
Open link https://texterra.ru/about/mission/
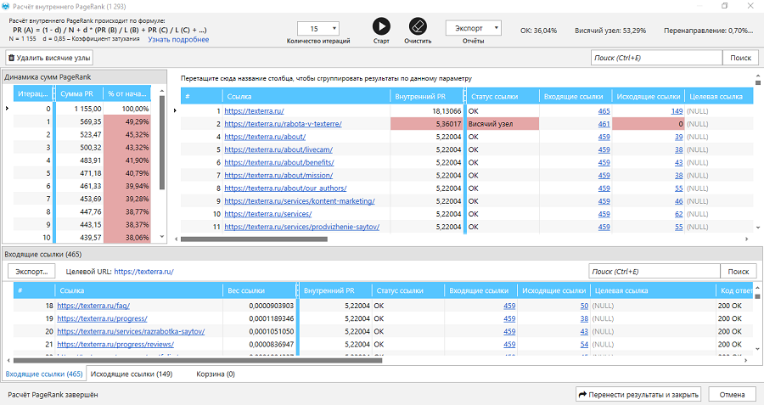click(278, 176)
